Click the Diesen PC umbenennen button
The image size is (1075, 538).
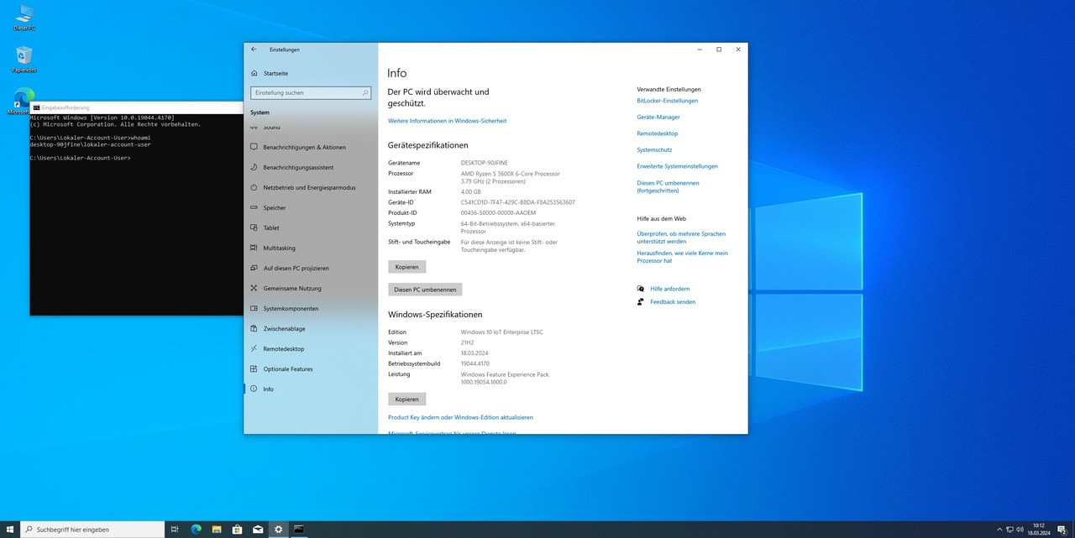coord(425,290)
